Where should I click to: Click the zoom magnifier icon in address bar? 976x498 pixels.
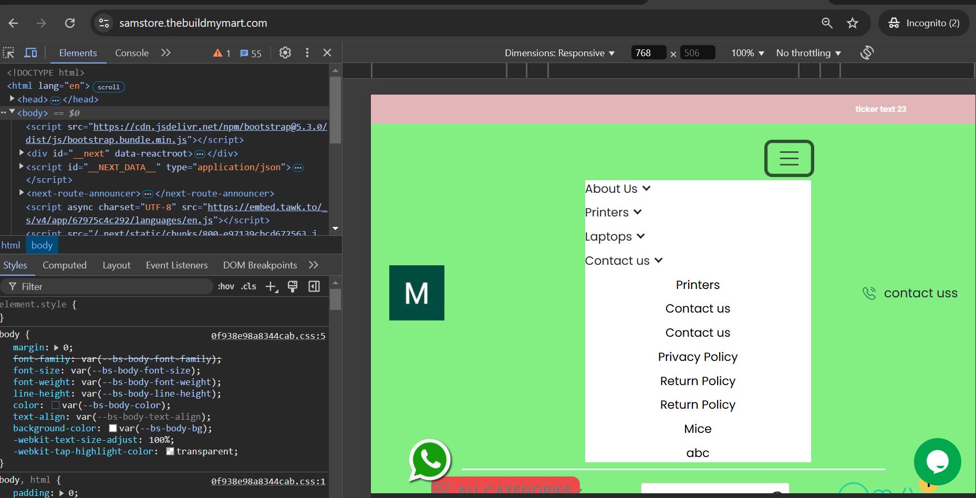click(x=827, y=23)
